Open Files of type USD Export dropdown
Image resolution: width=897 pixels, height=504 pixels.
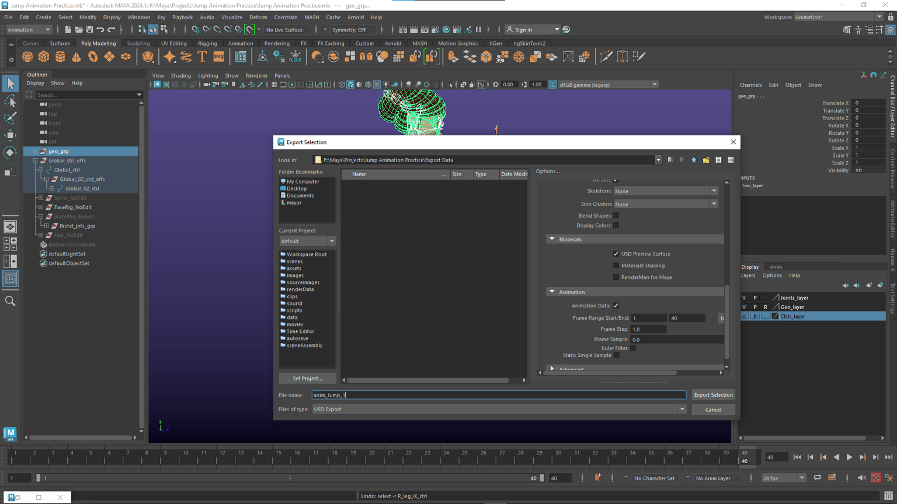click(x=499, y=409)
